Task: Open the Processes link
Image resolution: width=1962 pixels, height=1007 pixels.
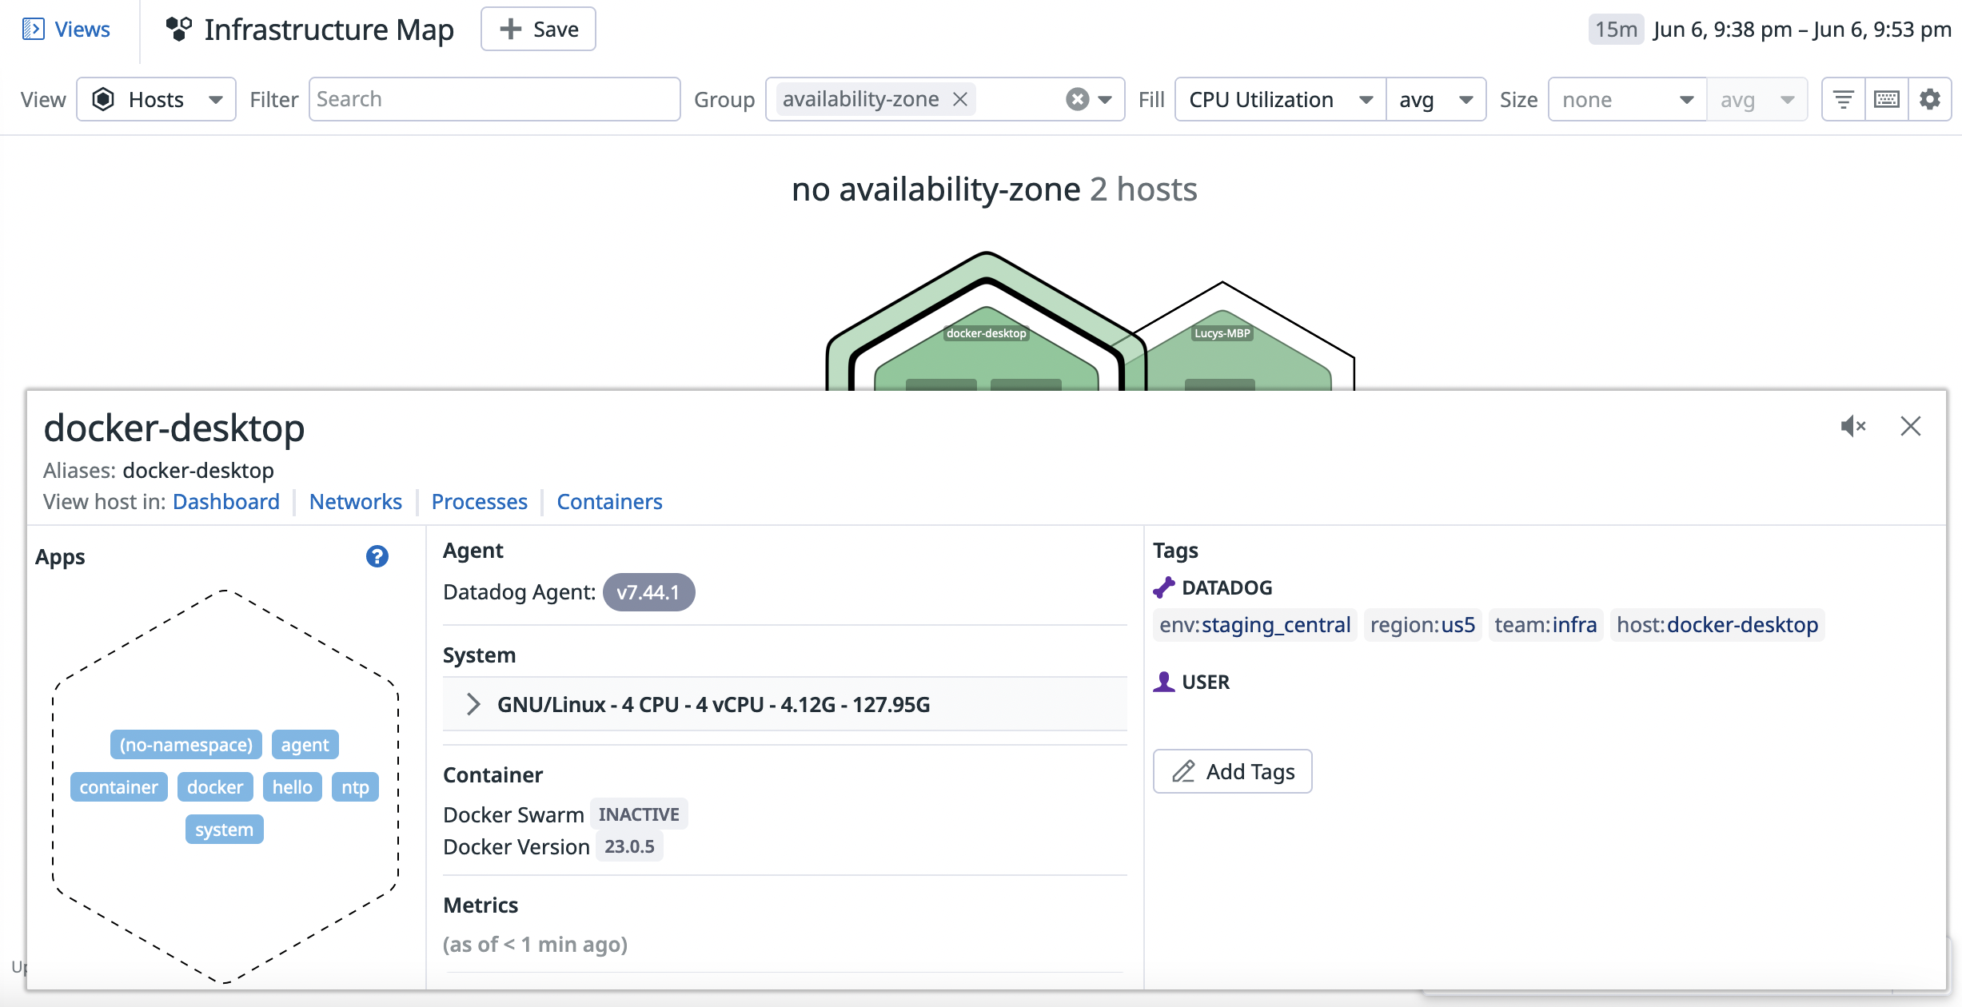Action: click(479, 502)
